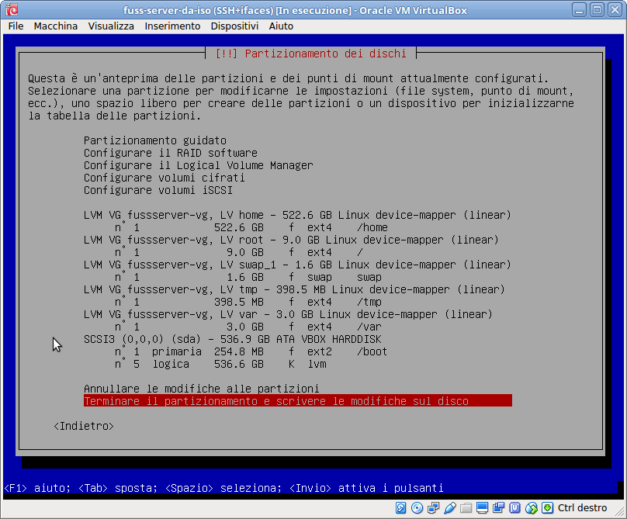The width and height of the screenshot is (627, 519).
Task: Open the Visualizza menu
Action: click(x=111, y=26)
